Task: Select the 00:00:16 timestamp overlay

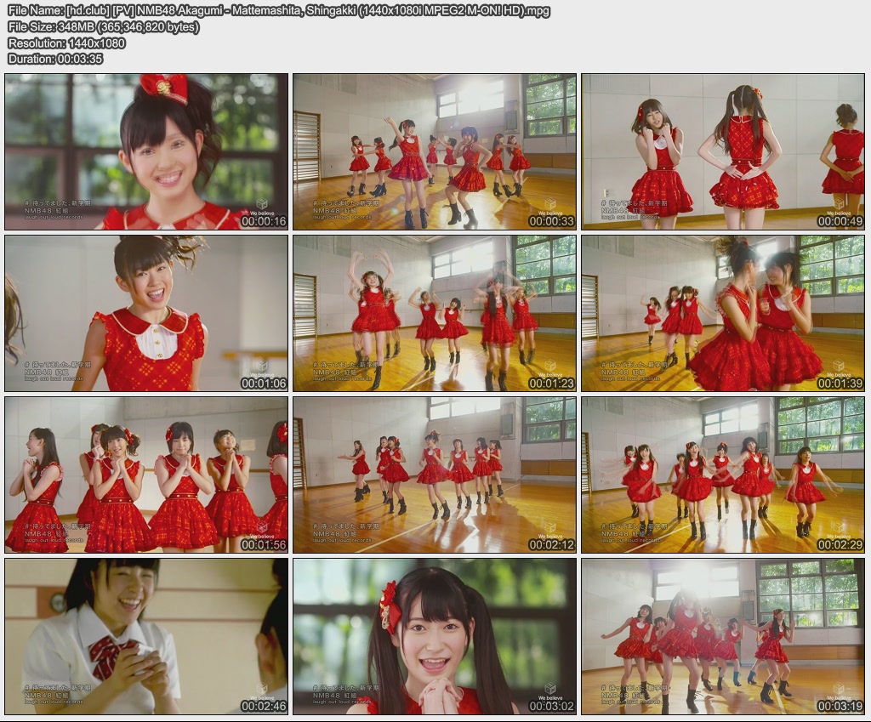Action: (262, 222)
